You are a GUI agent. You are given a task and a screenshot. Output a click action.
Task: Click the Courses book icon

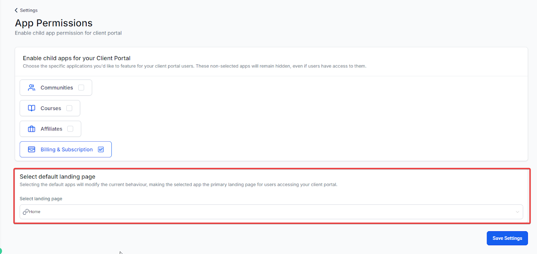point(32,108)
